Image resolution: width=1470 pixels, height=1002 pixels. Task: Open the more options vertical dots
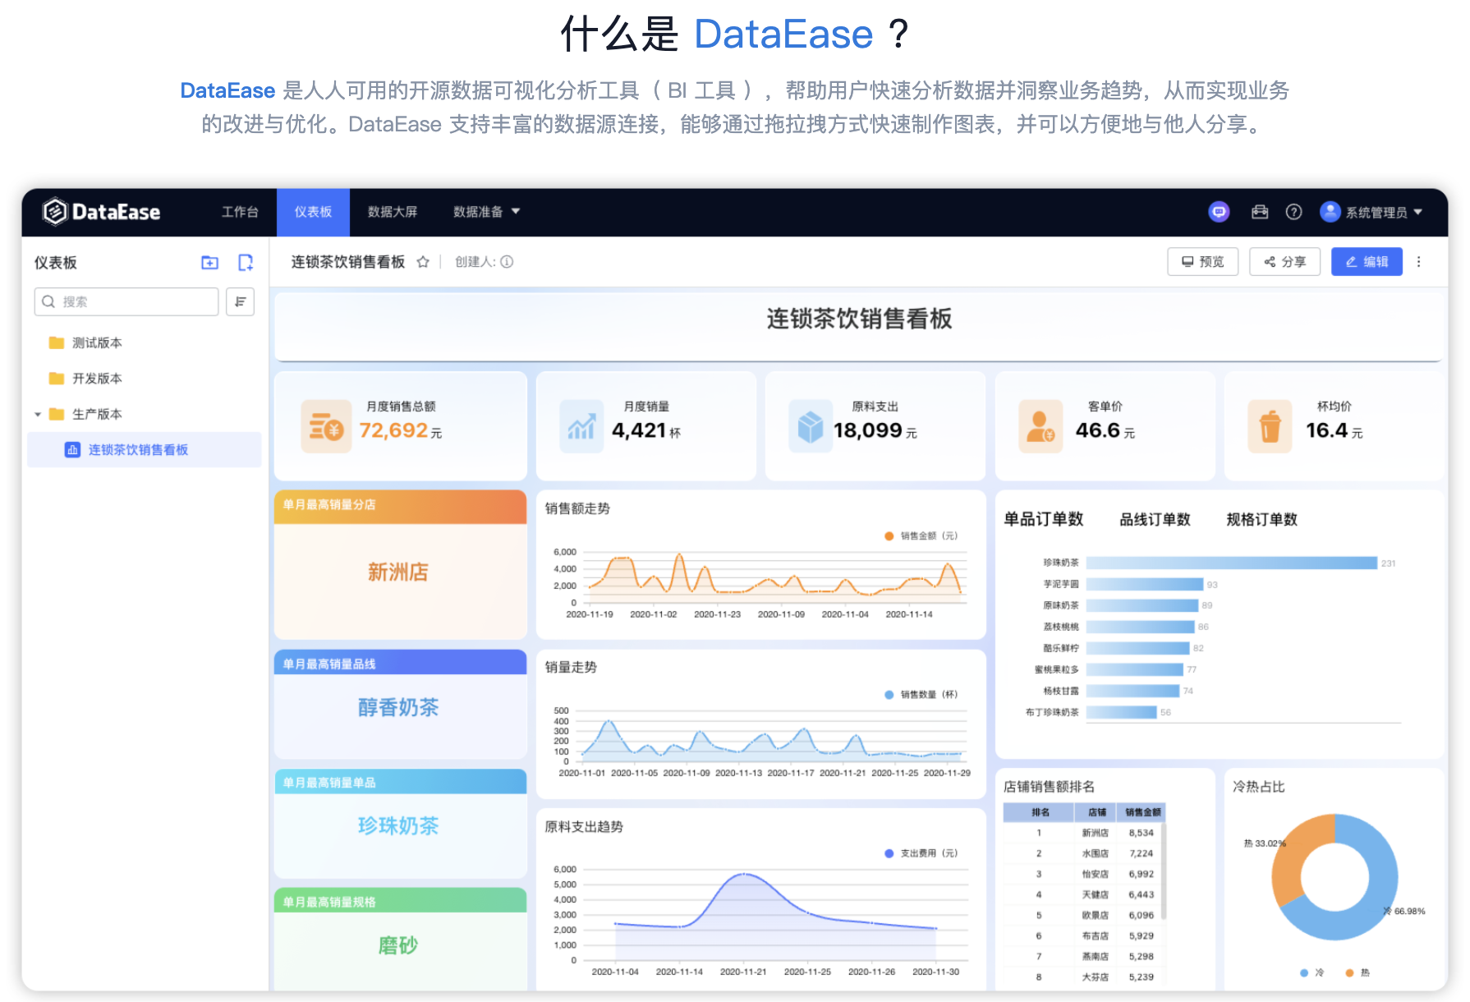1419,262
